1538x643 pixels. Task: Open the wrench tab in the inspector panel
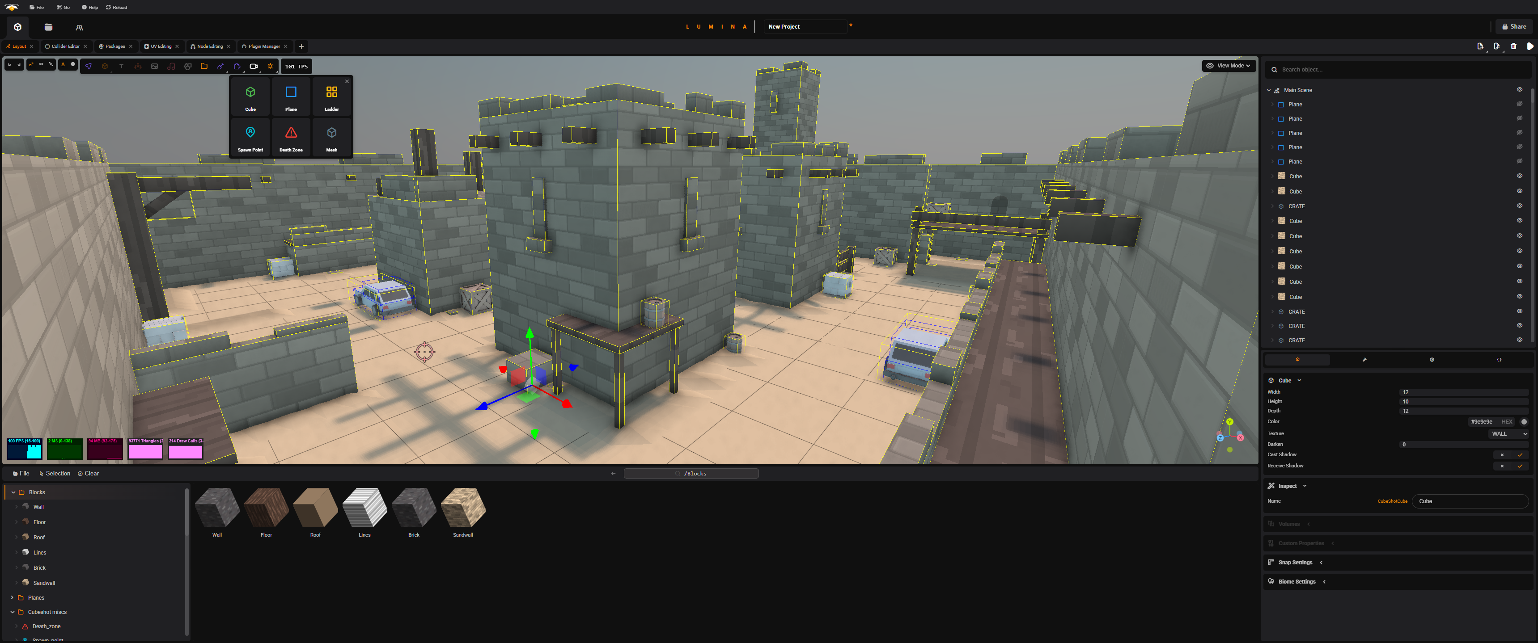1364,360
